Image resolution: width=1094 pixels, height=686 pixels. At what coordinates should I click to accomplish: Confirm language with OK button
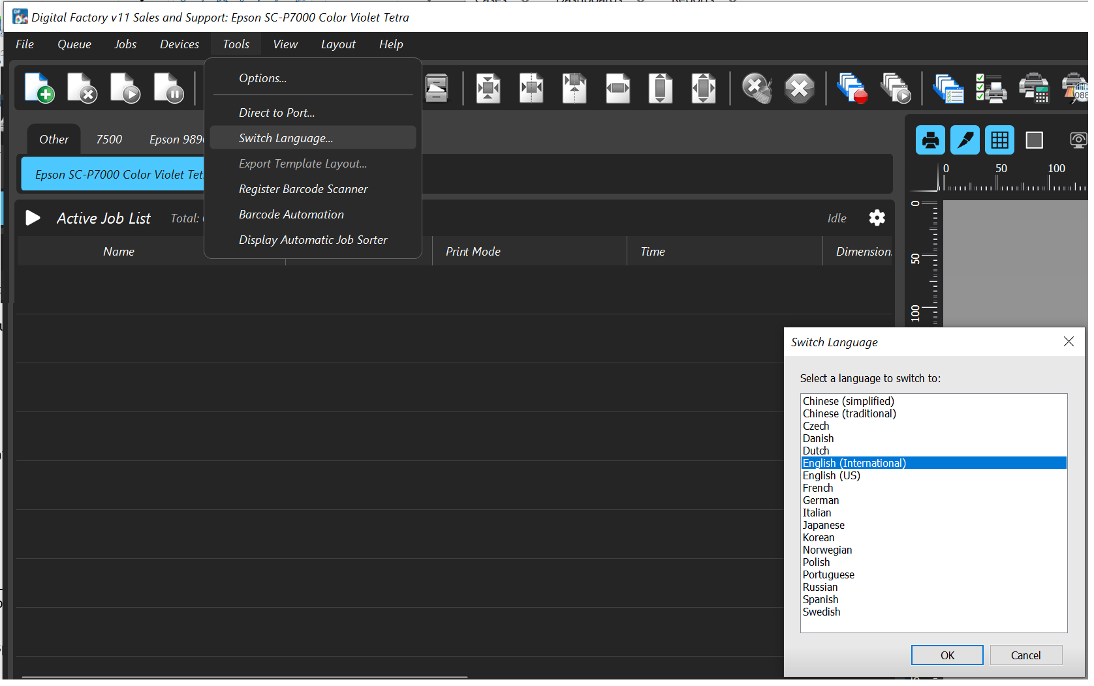coord(947,655)
